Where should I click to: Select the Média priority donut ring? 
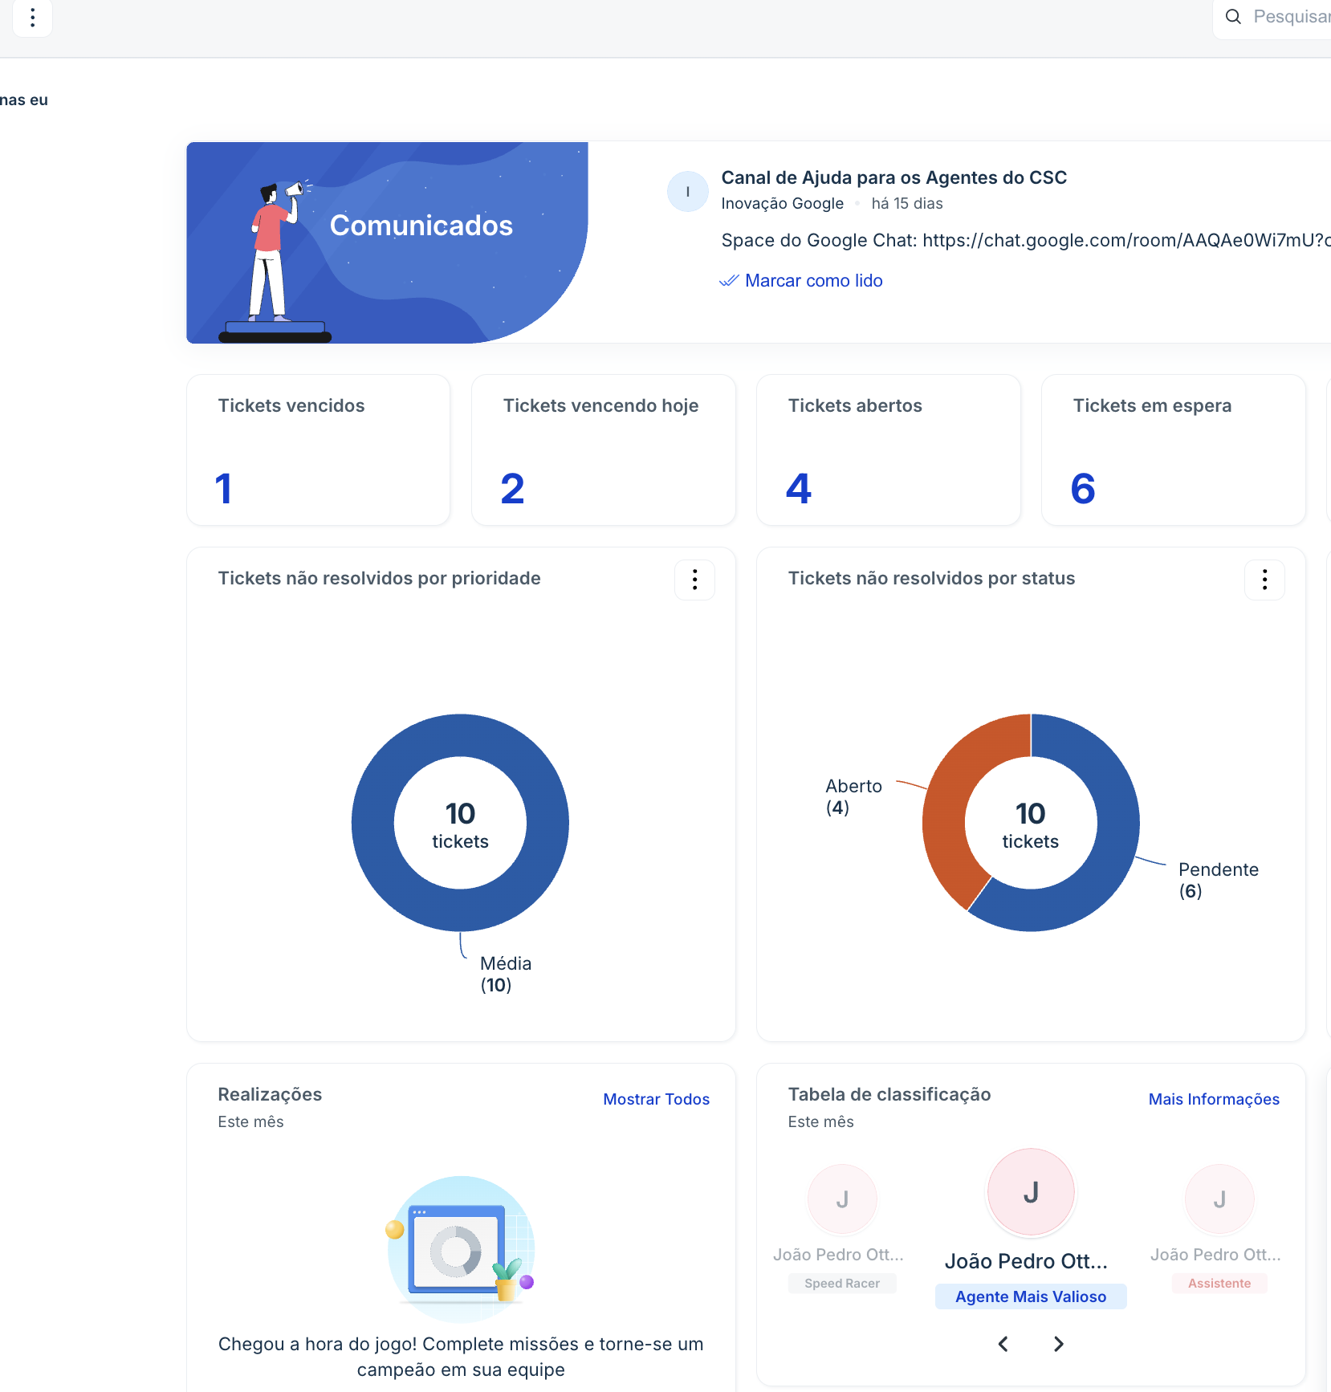pyautogui.click(x=373, y=823)
